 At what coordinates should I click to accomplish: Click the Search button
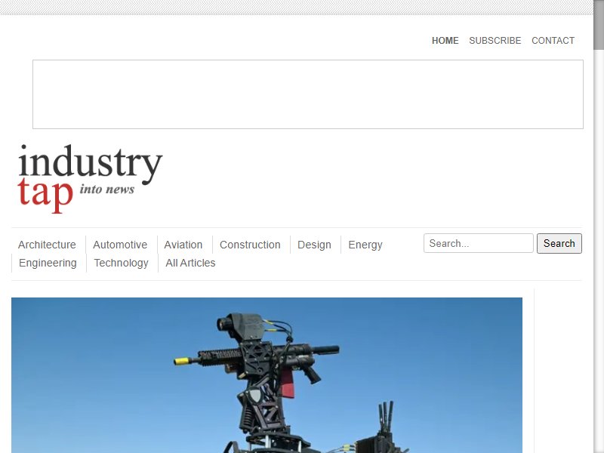click(x=559, y=243)
